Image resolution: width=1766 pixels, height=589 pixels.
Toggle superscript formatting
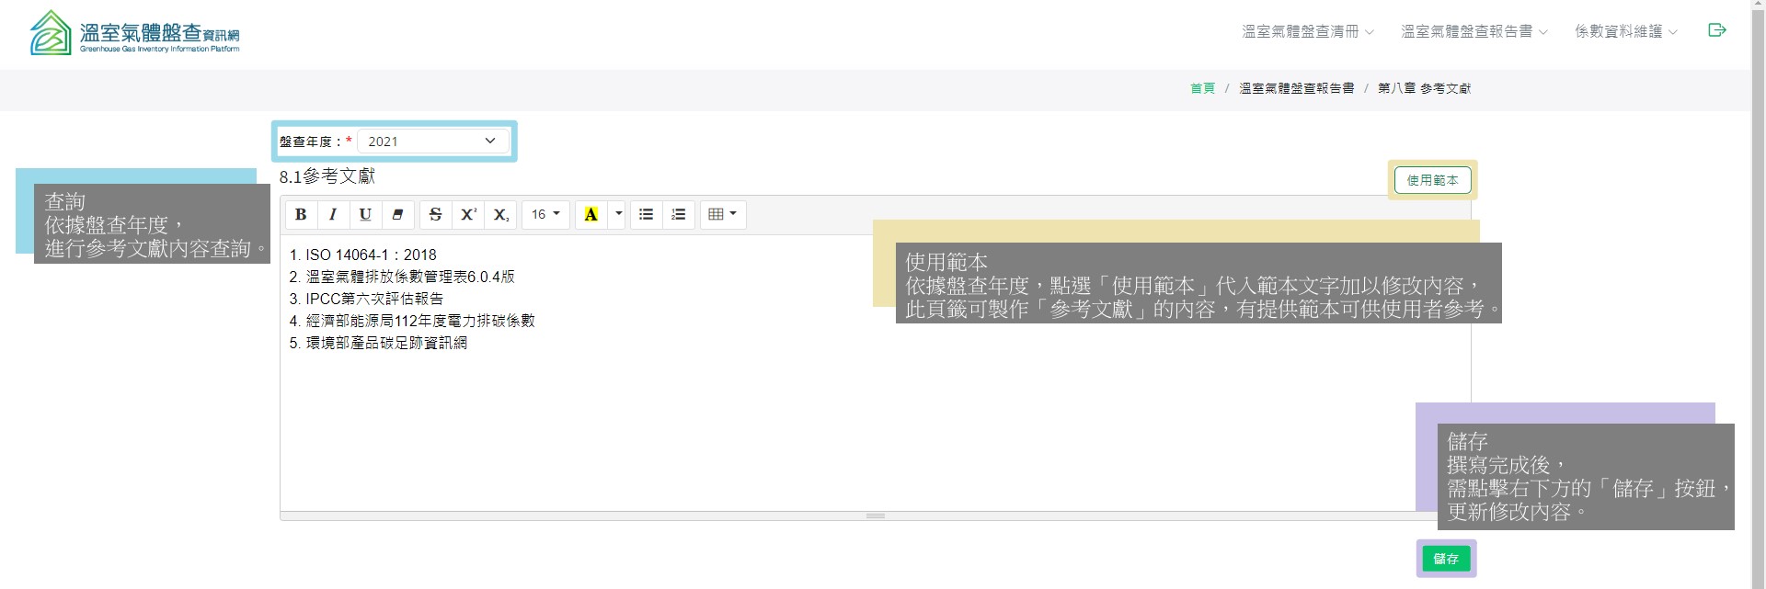(468, 214)
